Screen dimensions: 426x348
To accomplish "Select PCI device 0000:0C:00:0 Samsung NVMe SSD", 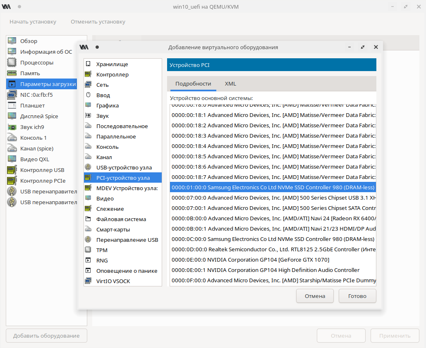I will 273,239.
